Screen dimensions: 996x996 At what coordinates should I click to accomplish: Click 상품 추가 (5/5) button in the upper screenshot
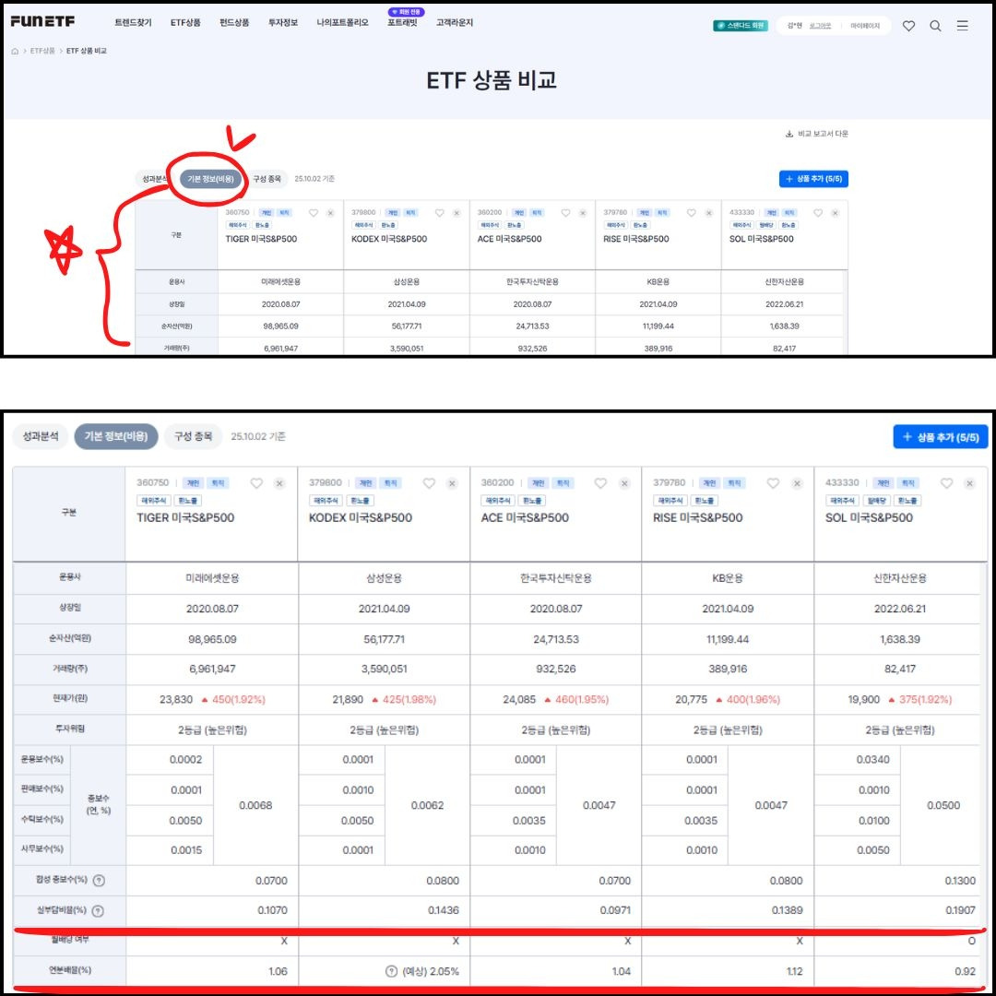click(x=813, y=179)
